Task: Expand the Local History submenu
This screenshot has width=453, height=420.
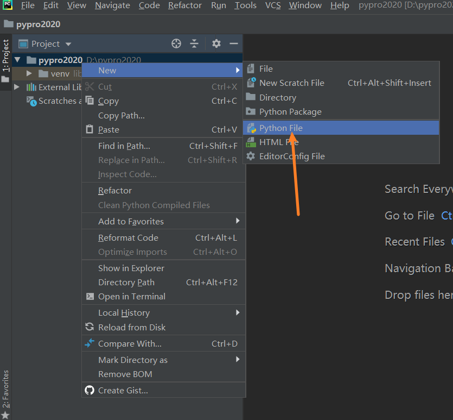Action: (x=163, y=312)
